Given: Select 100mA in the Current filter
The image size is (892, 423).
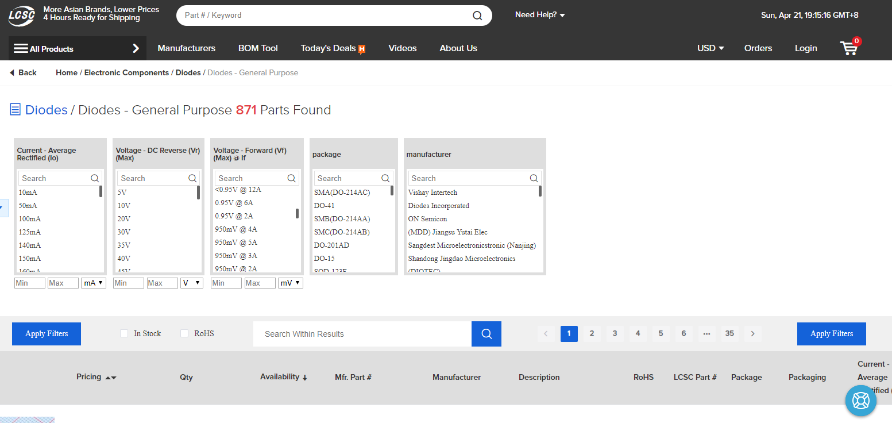Looking at the screenshot, I should 30,219.
